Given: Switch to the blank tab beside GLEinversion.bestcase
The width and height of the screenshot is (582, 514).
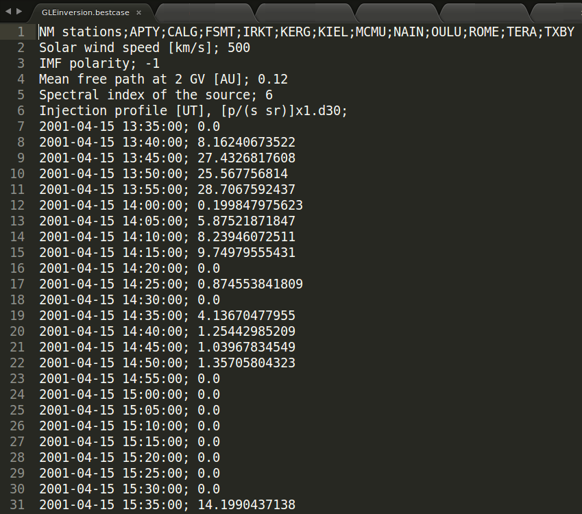Looking at the screenshot, I should coord(205,12).
